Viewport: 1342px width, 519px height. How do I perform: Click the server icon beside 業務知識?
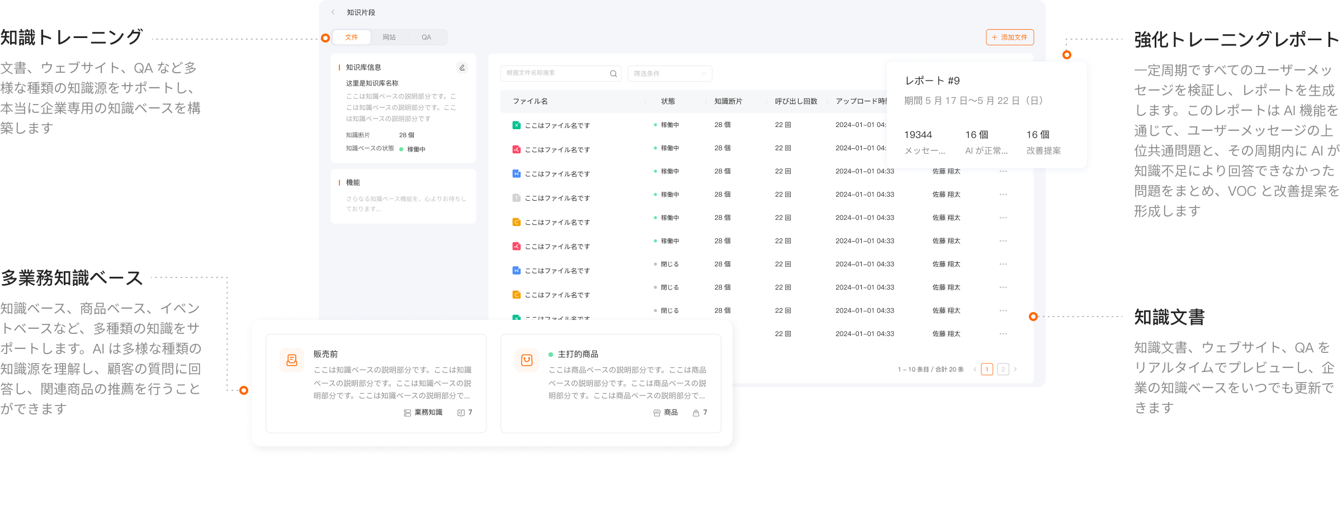point(407,413)
